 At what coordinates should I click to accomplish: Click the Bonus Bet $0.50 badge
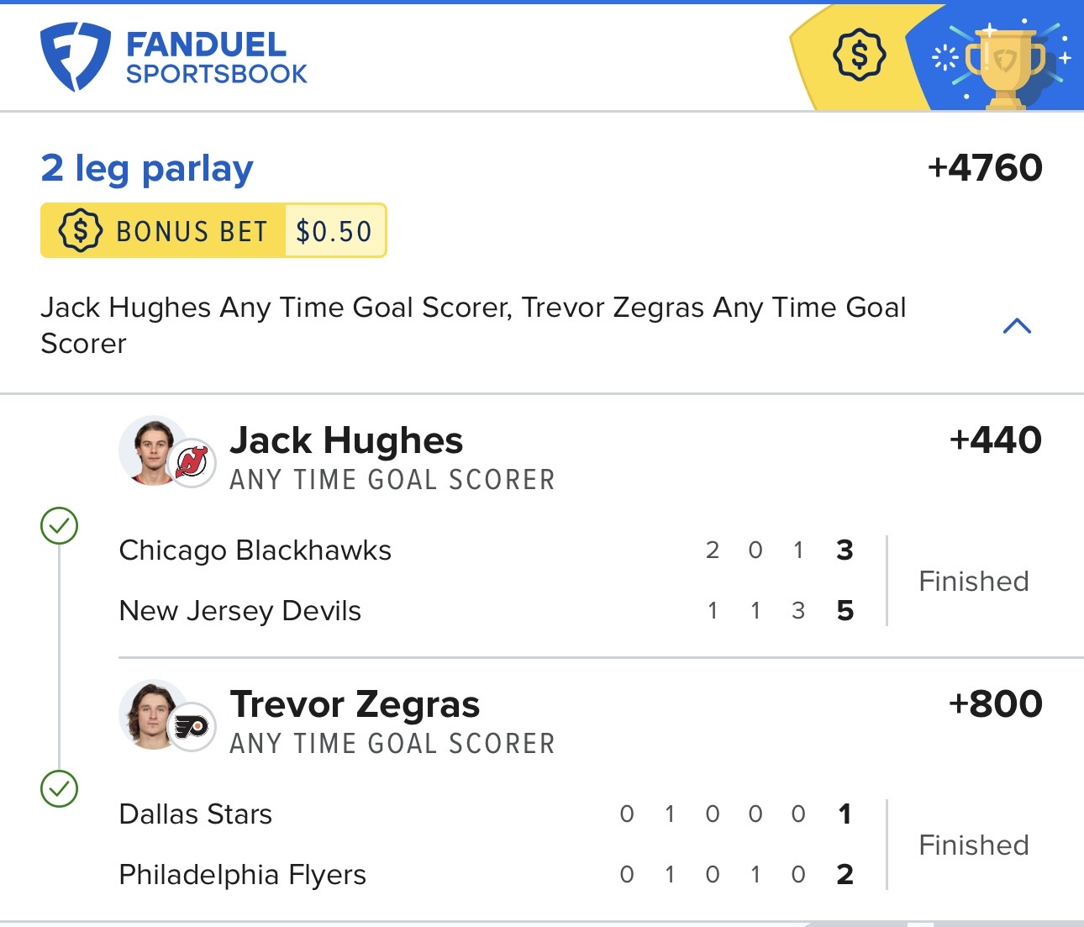(213, 230)
